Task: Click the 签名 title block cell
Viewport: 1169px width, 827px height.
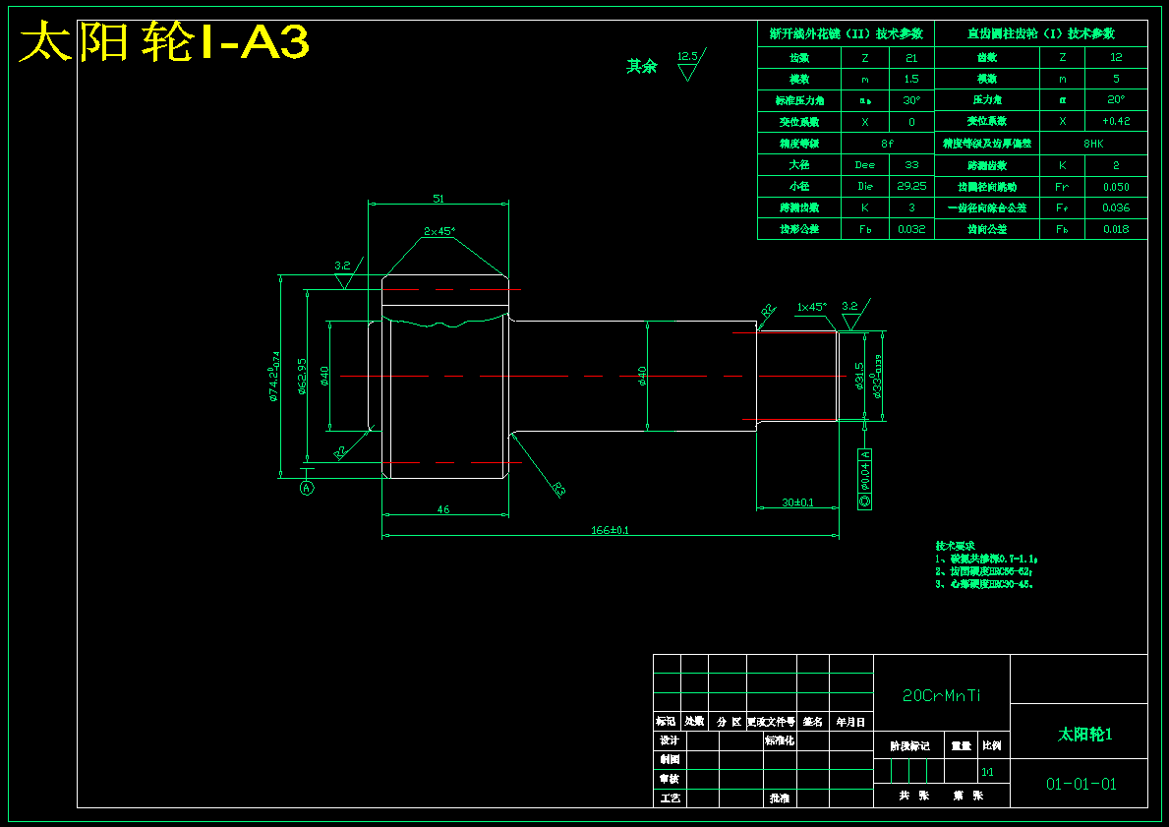Action: [x=813, y=721]
